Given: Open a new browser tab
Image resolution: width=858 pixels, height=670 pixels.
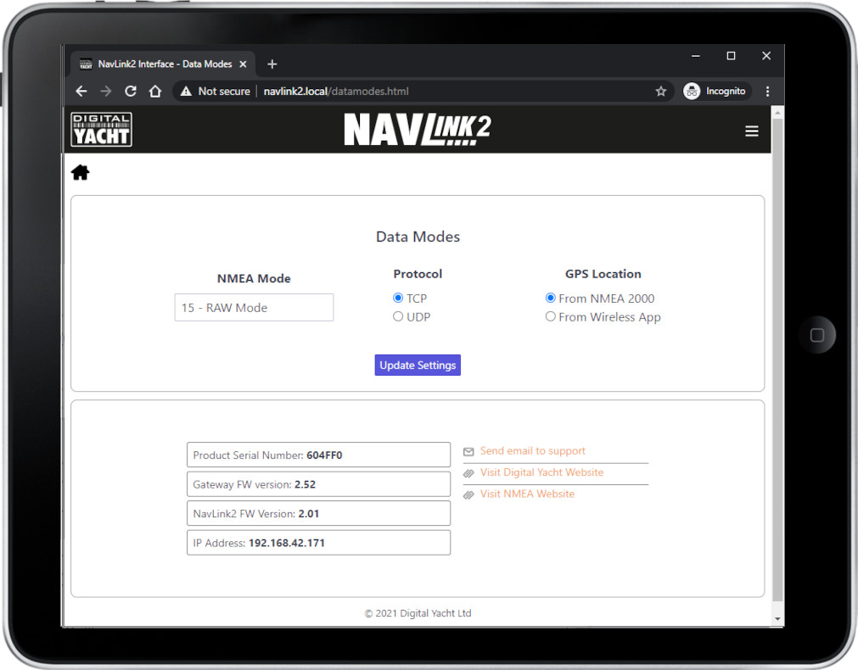Looking at the screenshot, I should 272,64.
